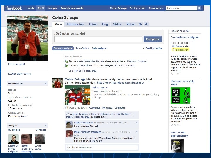Click the Escribe un comentario field

pos(102,147)
